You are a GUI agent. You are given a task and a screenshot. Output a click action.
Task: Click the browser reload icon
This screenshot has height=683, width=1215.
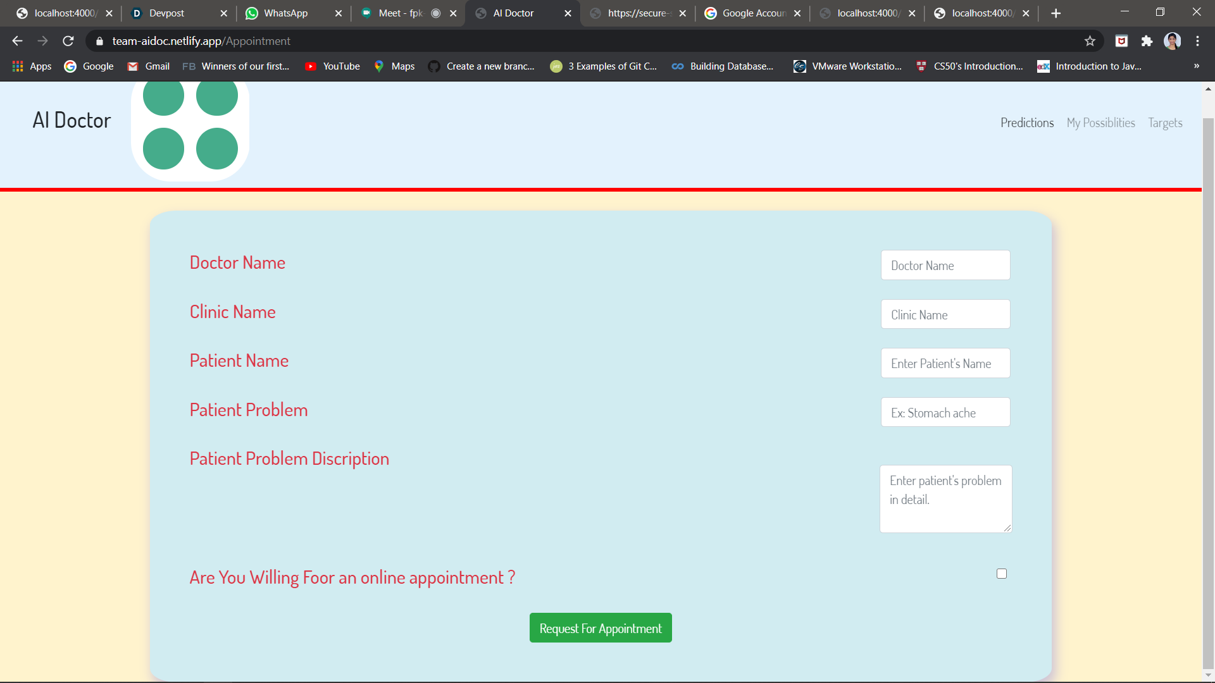68,41
